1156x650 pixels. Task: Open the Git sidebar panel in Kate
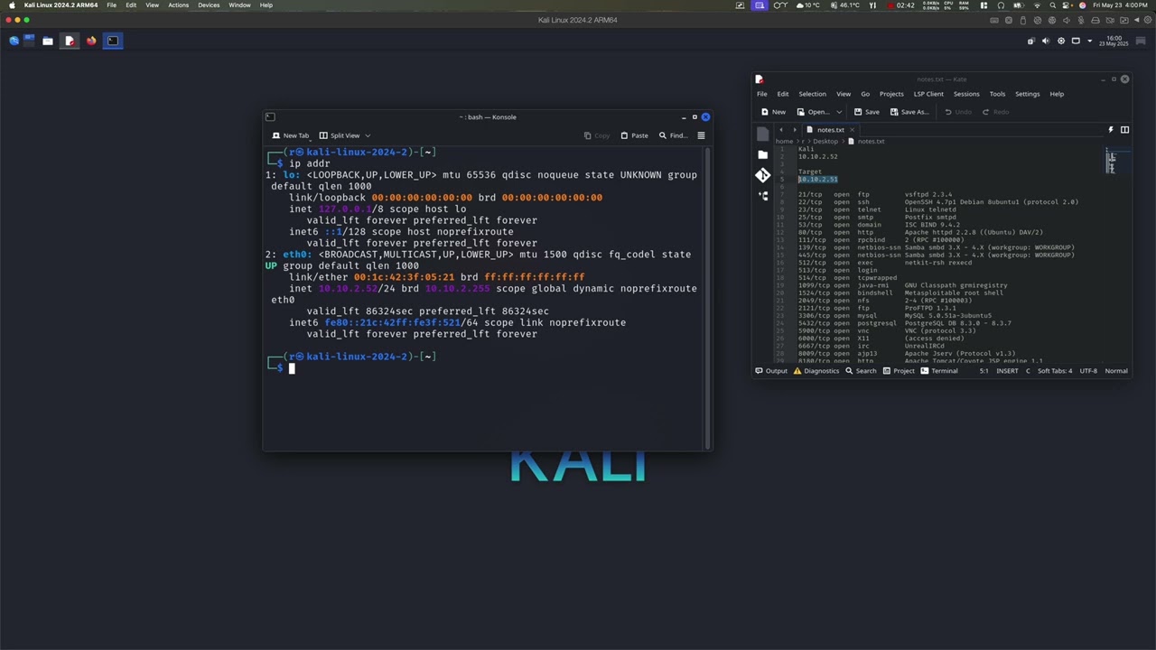click(763, 175)
